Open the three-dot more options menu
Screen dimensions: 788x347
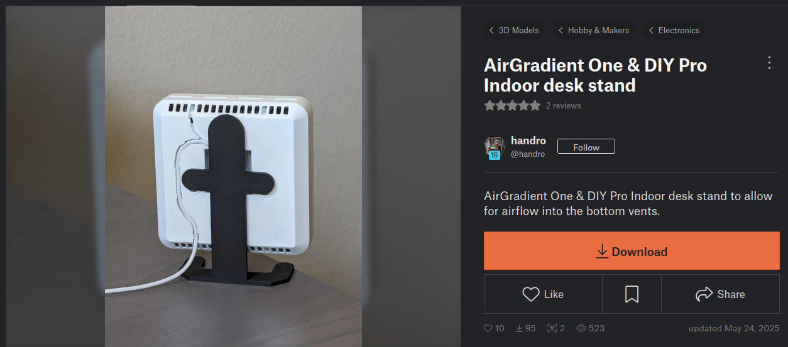[769, 63]
